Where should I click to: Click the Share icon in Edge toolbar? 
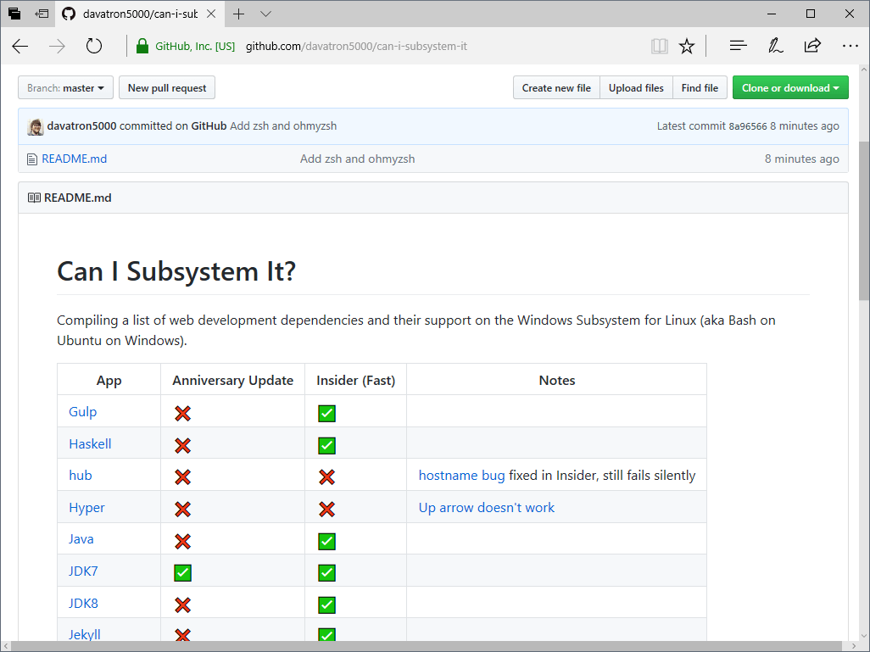click(812, 46)
